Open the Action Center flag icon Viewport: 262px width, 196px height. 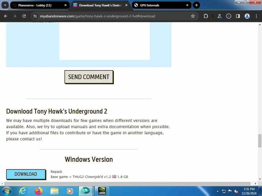[230, 191]
